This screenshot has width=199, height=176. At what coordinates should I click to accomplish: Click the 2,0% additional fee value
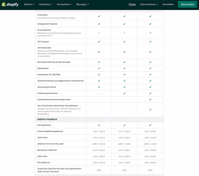click(99, 170)
